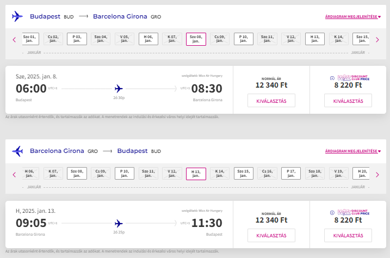This screenshot has height=258, width=390.
Task: Click the return Barcelona Girona plane icon
Action: 17,151
